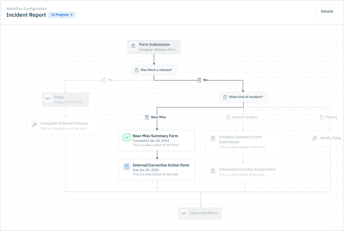Select the Was there a release? label
Image resolution: width=344 pixels, height=231 pixels.
[156, 70]
